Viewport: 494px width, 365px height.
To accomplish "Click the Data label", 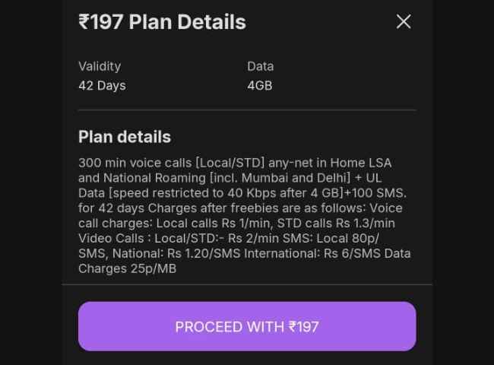I will 260,66.
